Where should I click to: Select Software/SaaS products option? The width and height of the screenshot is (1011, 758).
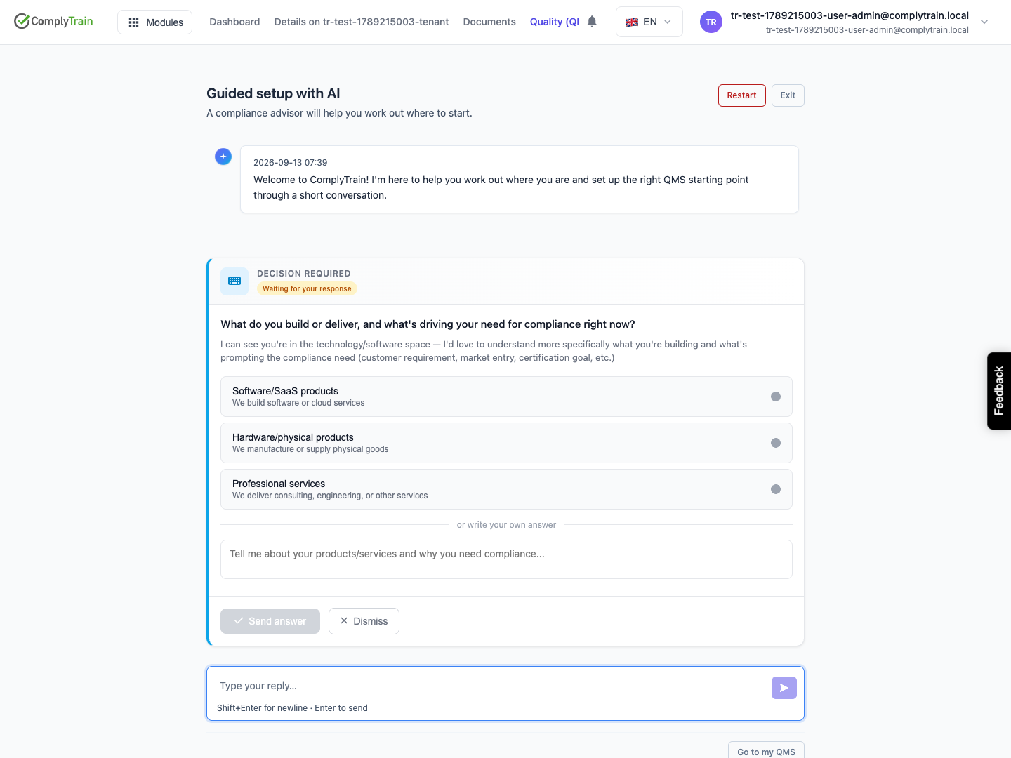tap(506, 397)
